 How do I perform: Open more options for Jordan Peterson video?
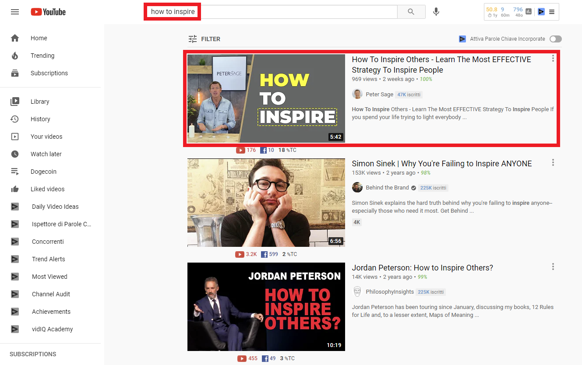553,267
